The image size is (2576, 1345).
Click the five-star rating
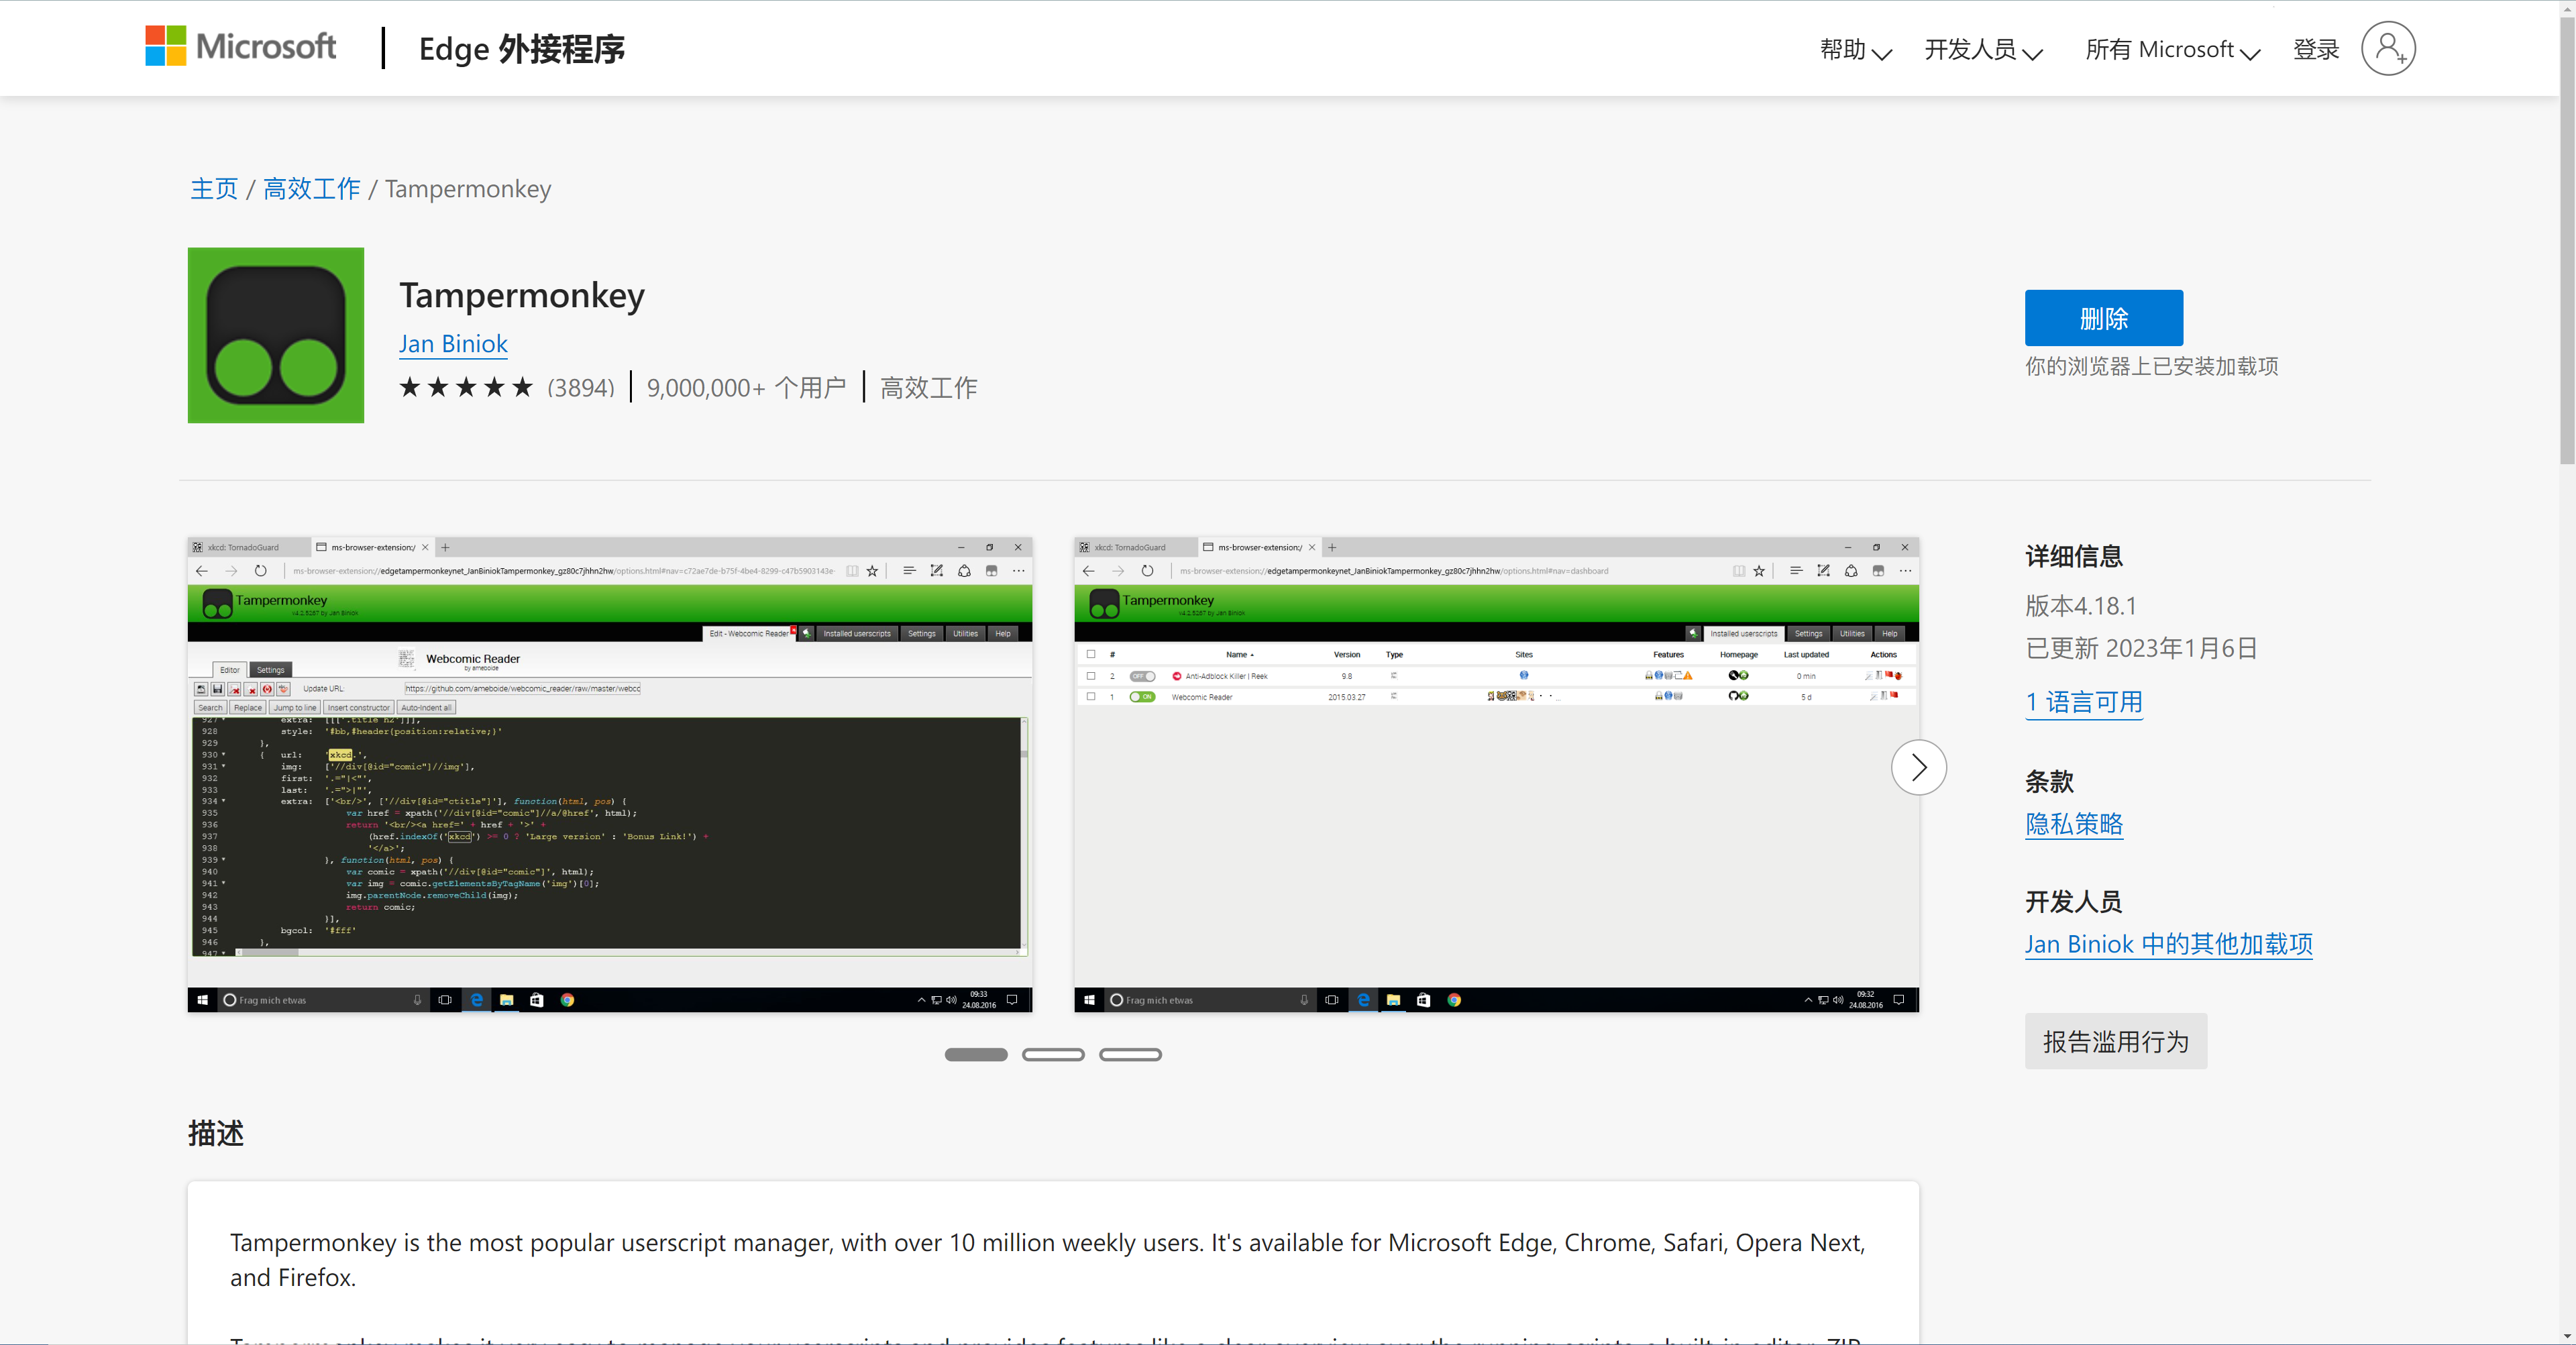click(466, 388)
